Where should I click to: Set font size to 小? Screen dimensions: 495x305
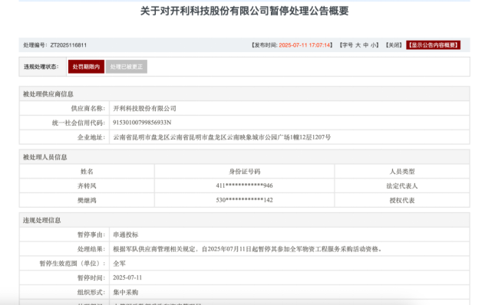click(x=374, y=45)
